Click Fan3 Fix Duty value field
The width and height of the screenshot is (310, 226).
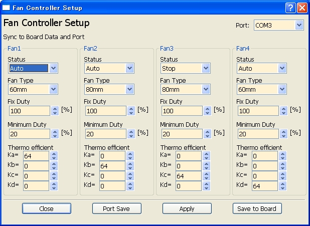click(x=182, y=111)
